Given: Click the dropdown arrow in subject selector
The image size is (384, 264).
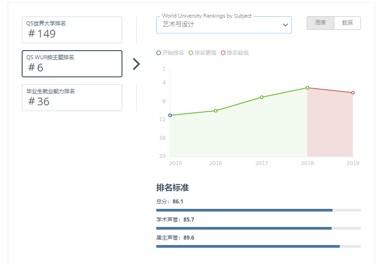Looking at the screenshot, I should point(285,25).
